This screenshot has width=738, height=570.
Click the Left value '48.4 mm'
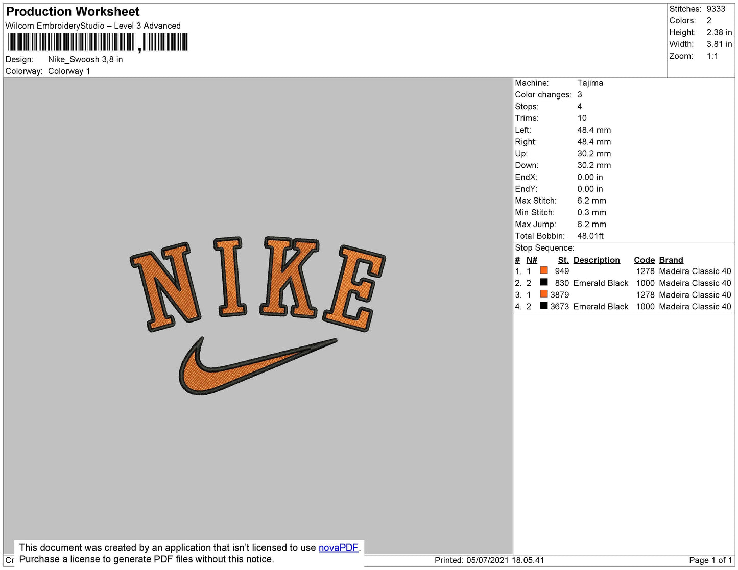594,130
